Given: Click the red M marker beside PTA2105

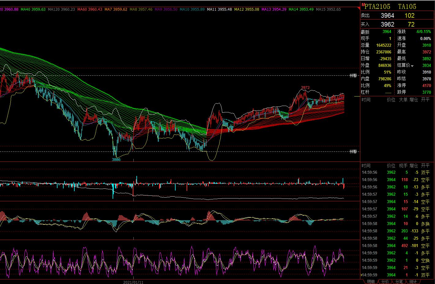Looking at the screenshot, I should 363,5.
